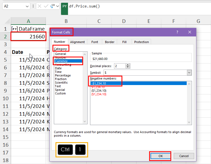Decrease decimal places with the down spinner
Viewport: 211px width, 164px height.
click(x=128, y=67)
